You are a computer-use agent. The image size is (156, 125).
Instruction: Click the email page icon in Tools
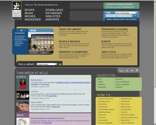tap(132, 71)
